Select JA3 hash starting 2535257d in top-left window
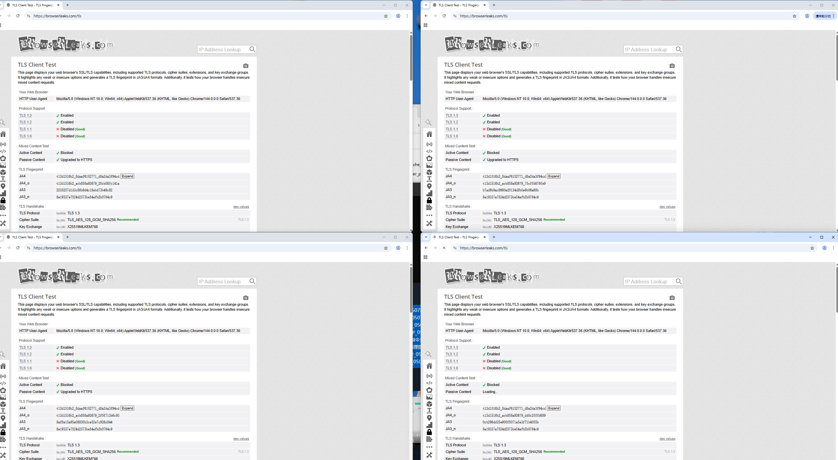The width and height of the screenshot is (838, 460). (84, 190)
